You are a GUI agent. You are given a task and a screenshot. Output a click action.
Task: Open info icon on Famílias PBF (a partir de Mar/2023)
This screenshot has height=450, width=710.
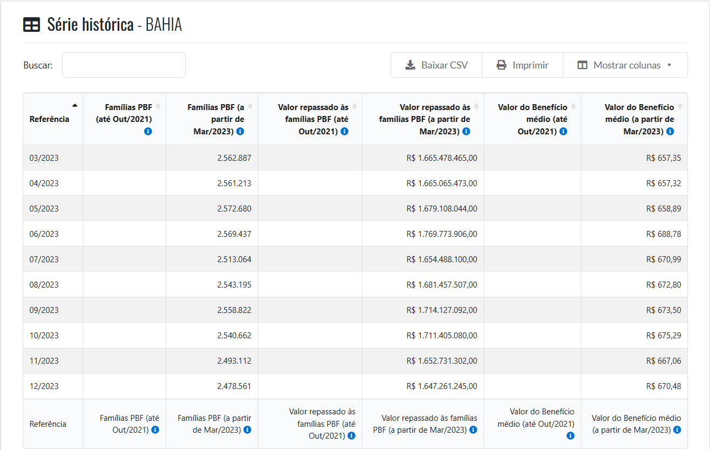point(241,131)
